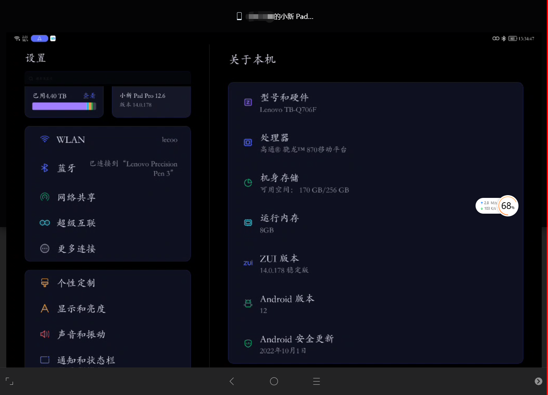548x395 pixels.
Task: Click the 设置 heading
Action: (36, 58)
